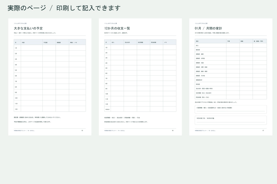Select 固定費 row in 月間の家計 table

click(231, 50)
